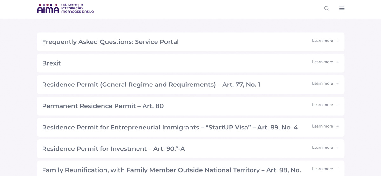Open the Frequently Asked Questions: Service Portal heading
Screen dimensions: 381x176
(x=110, y=42)
